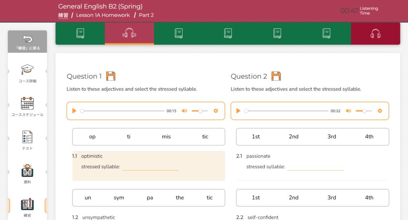The image size is (408, 220).
Task: Open the テスト checklist icon
Action: pos(27,137)
